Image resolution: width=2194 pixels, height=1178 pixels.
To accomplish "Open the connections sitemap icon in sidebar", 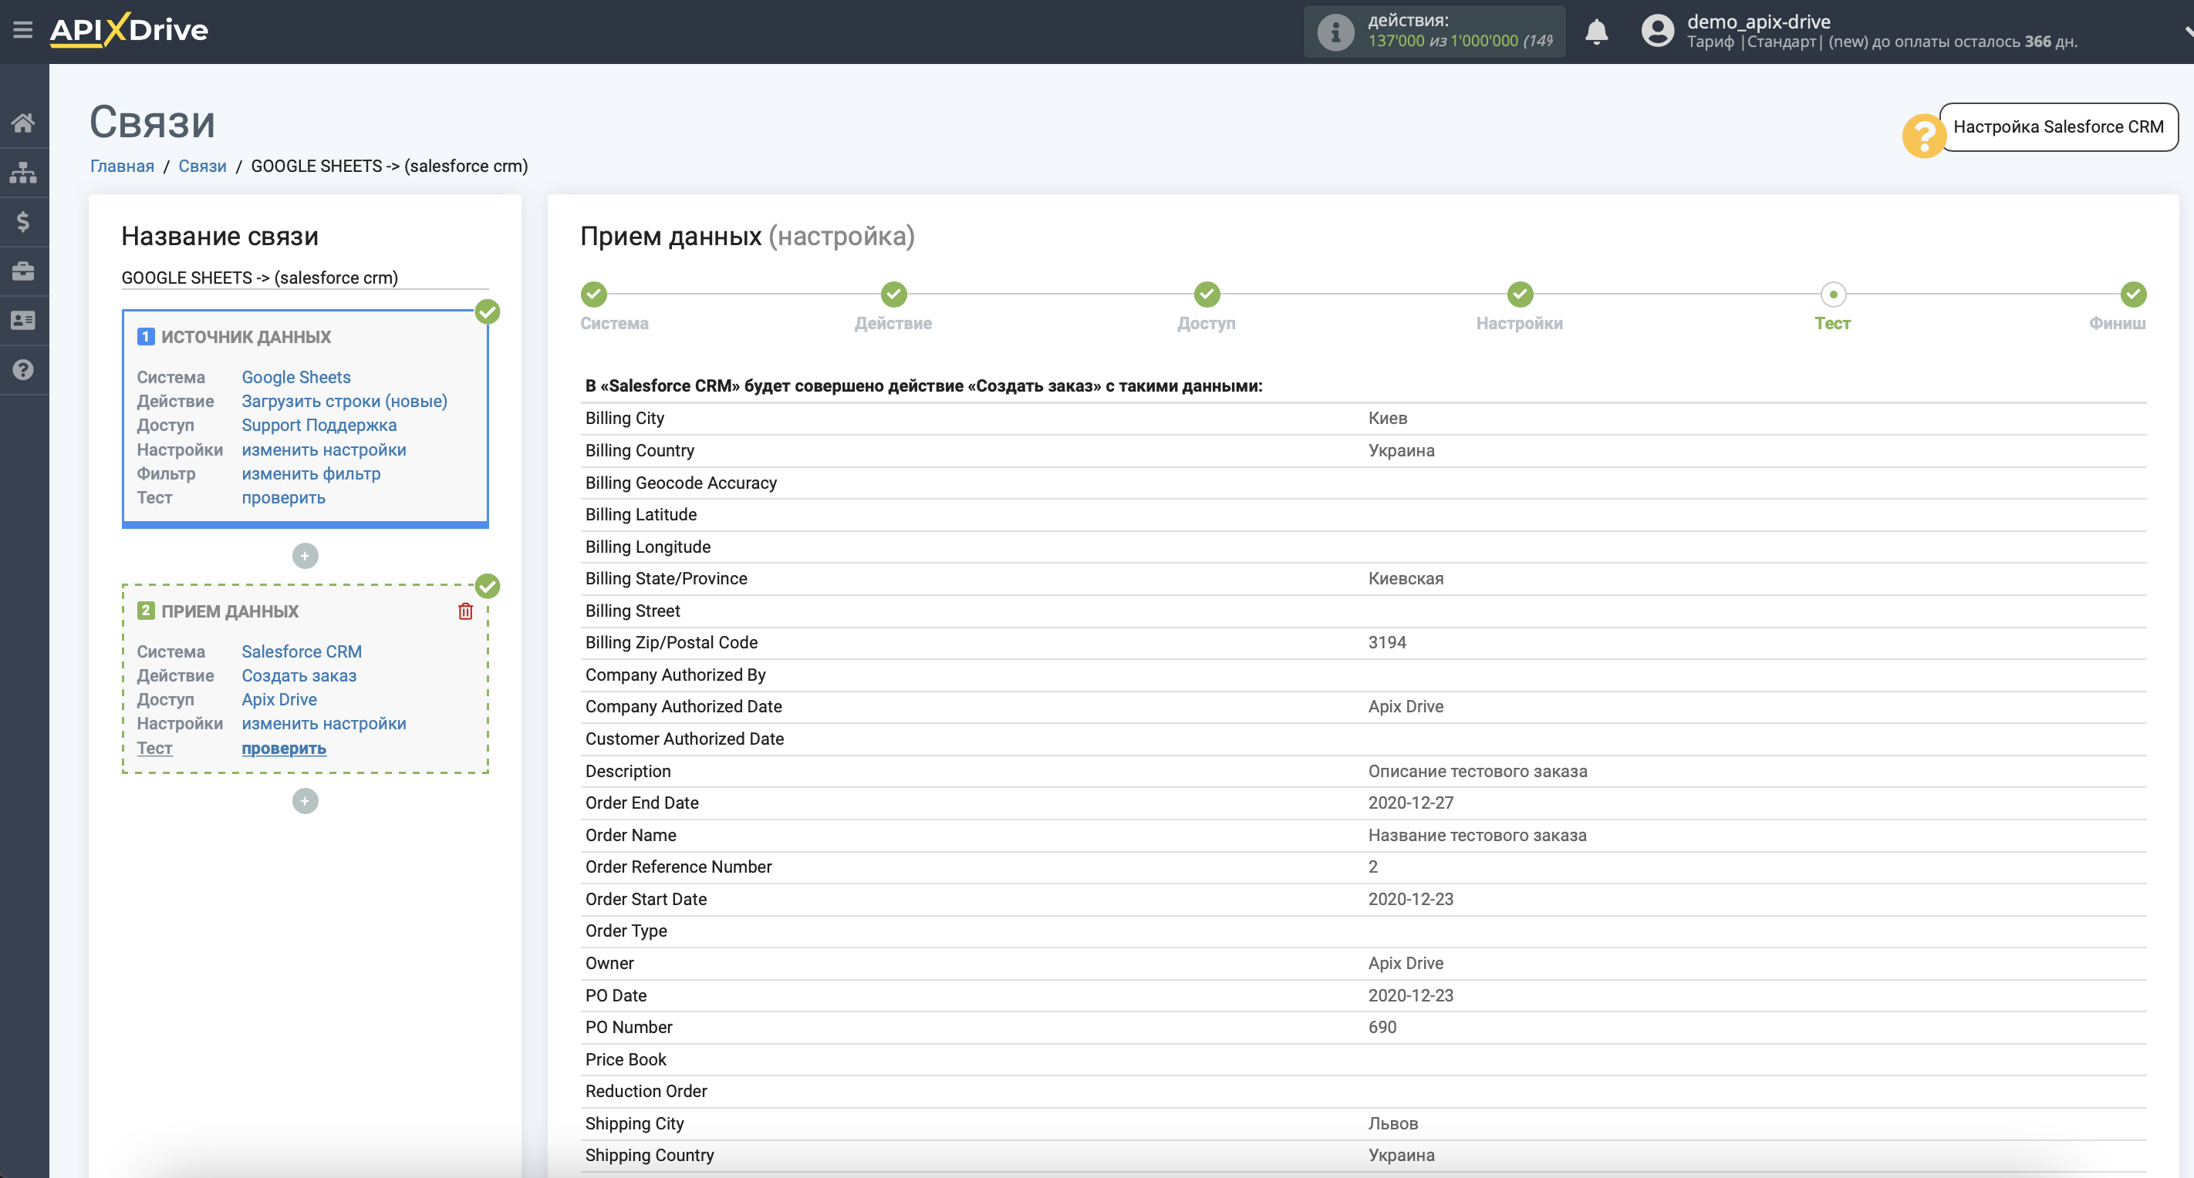I will [23, 172].
